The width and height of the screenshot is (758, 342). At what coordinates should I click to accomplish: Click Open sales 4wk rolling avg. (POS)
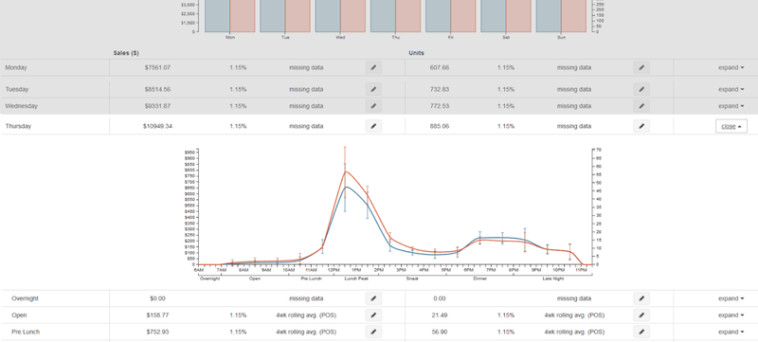(306, 315)
